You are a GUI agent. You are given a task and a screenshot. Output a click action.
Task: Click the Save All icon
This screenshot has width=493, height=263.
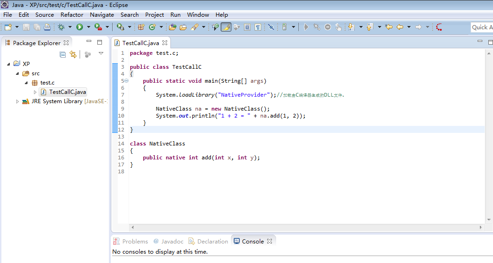[37, 27]
